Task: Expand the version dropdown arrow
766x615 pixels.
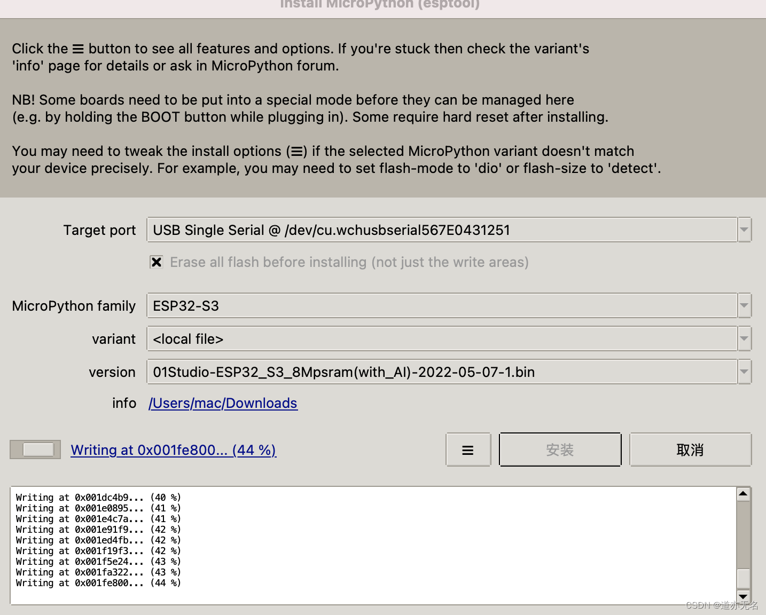Action: [744, 372]
